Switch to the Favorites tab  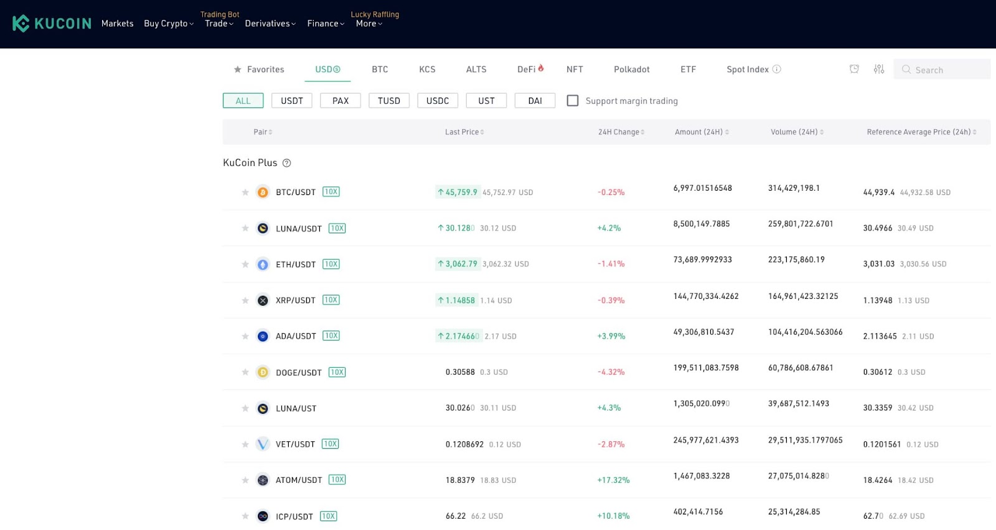(259, 69)
